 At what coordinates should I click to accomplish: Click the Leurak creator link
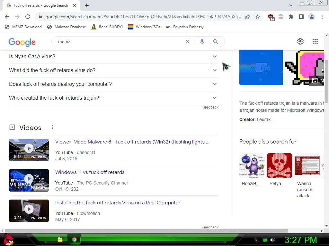pyautogui.click(x=263, y=120)
